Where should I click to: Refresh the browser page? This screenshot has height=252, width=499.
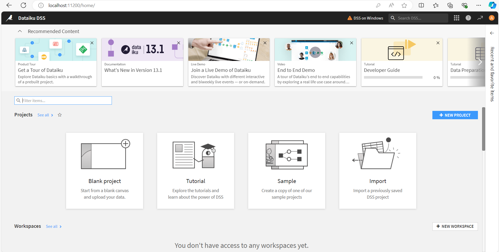pyautogui.click(x=23, y=5)
